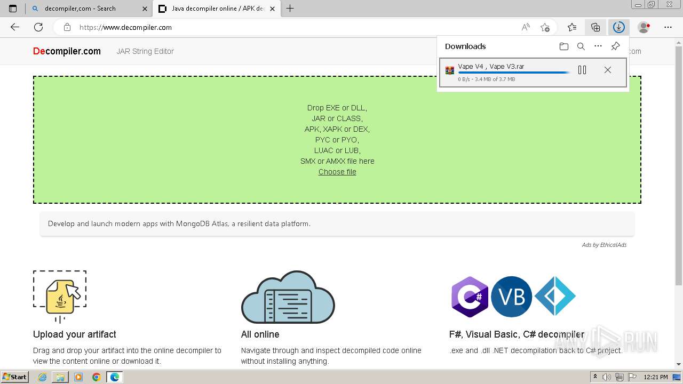Click the All online heading

260,334
